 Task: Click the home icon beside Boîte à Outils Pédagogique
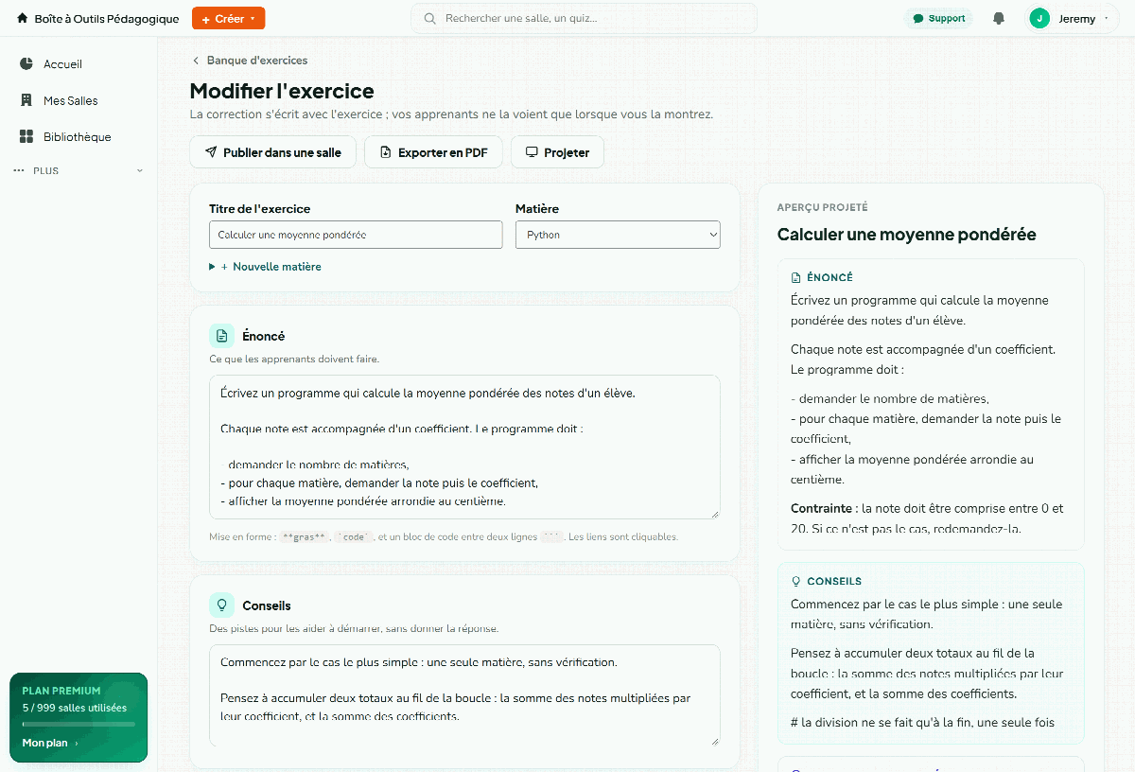click(23, 18)
